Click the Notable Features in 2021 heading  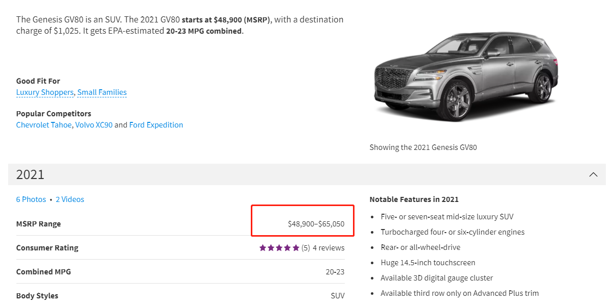pos(414,199)
